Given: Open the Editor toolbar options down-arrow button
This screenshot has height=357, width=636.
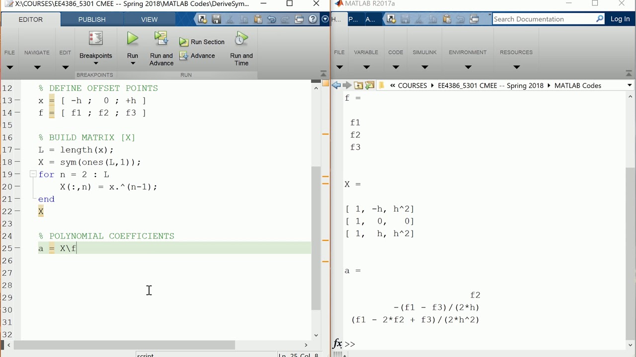Looking at the screenshot, I should click(325, 19).
